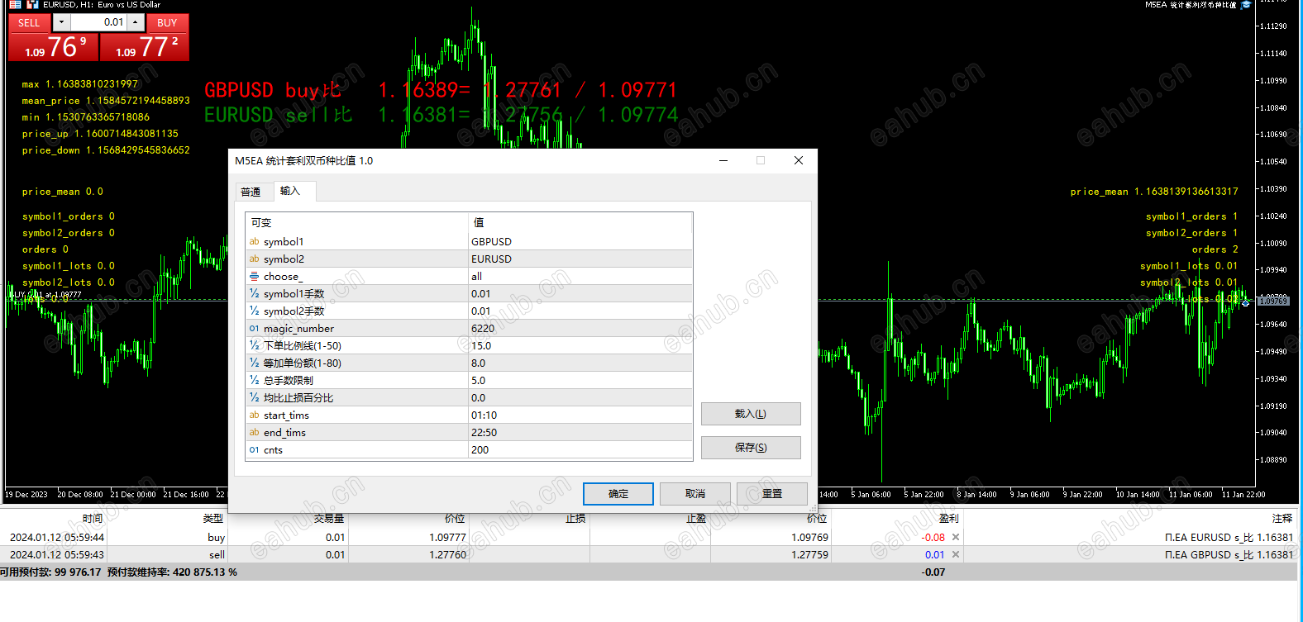Click the 保存(S) save button
The height and width of the screenshot is (622, 1303).
click(x=751, y=448)
